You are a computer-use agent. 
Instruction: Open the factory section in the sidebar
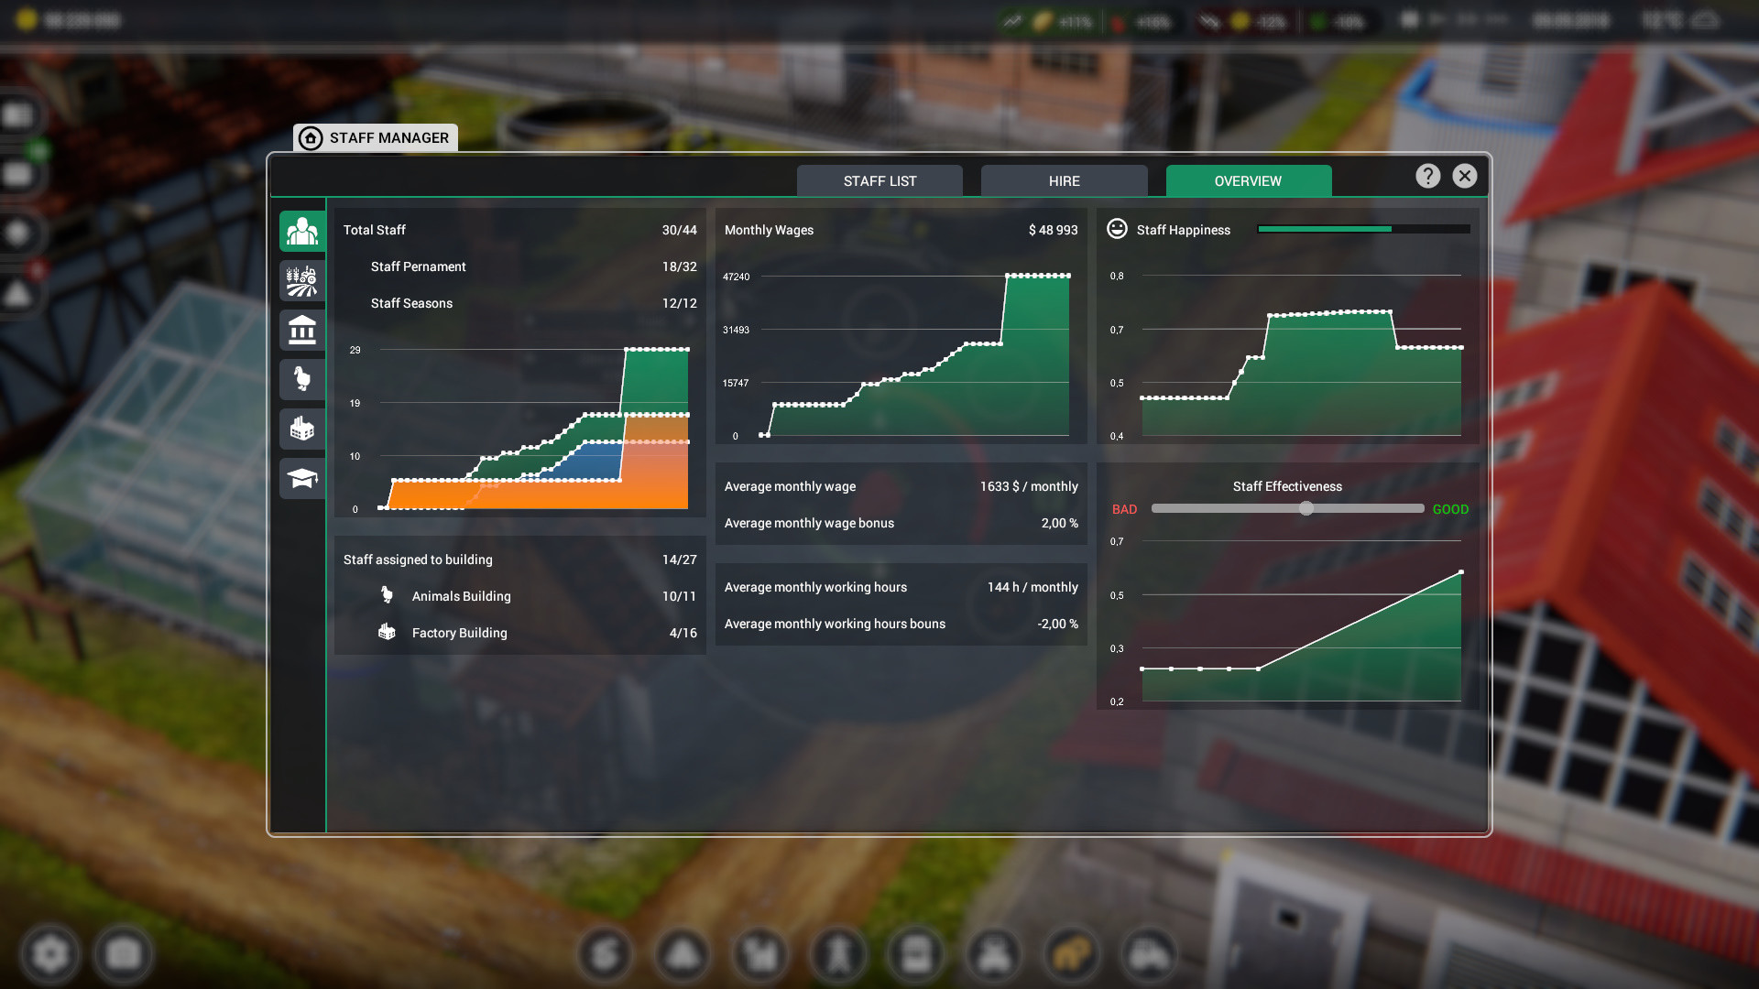pyautogui.click(x=302, y=429)
